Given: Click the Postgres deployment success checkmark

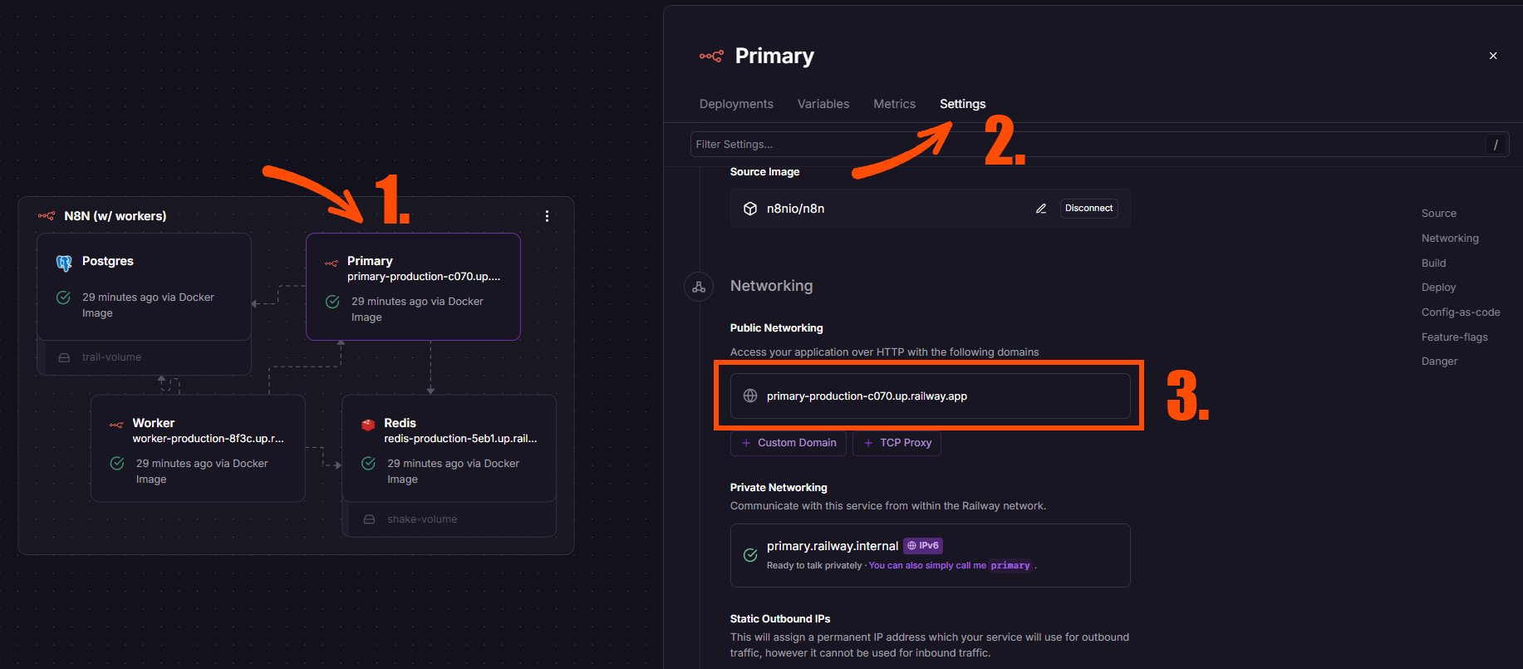Looking at the screenshot, I should coord(63,298).
